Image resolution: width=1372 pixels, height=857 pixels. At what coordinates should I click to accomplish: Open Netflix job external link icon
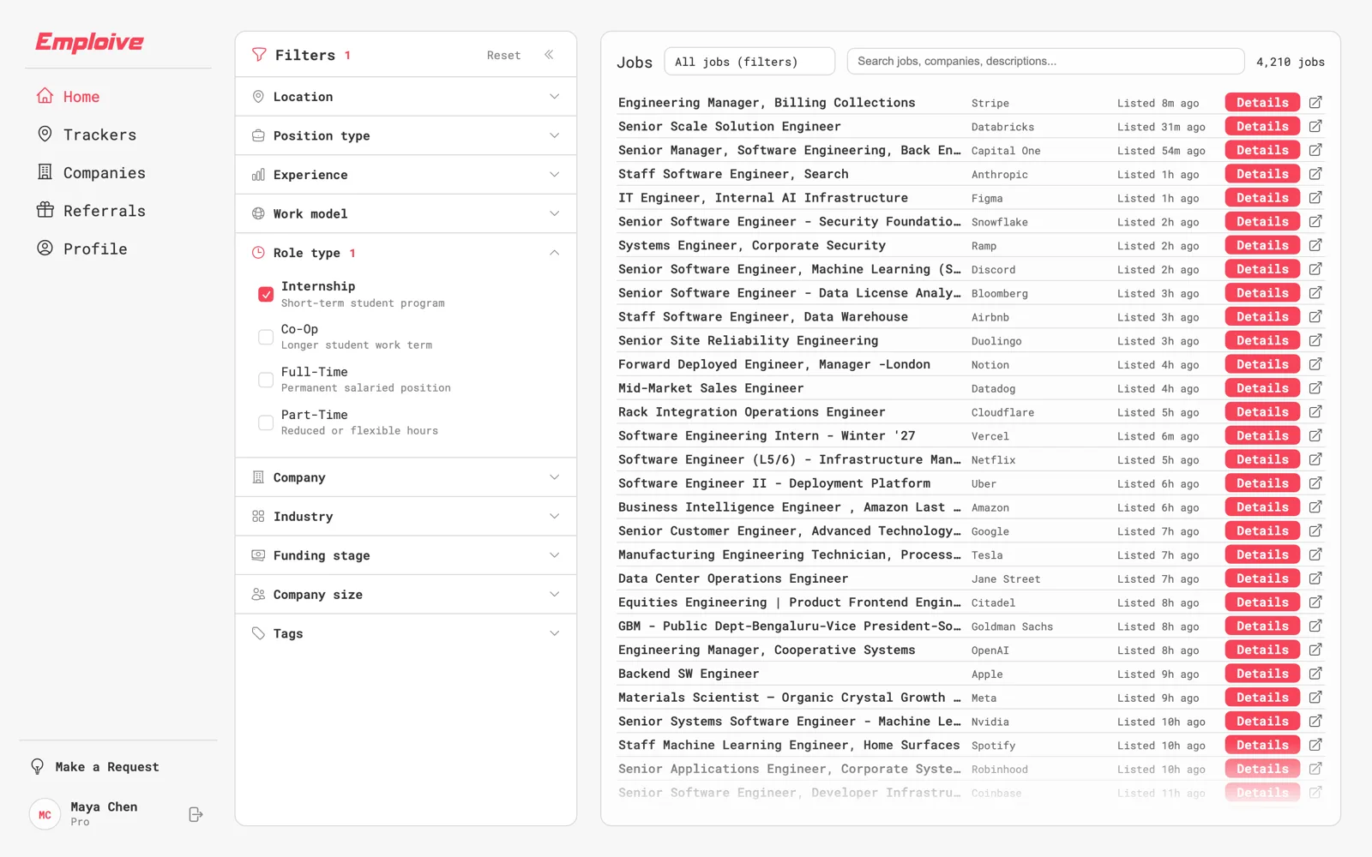pyautogui.click(x=1315, y=459)
